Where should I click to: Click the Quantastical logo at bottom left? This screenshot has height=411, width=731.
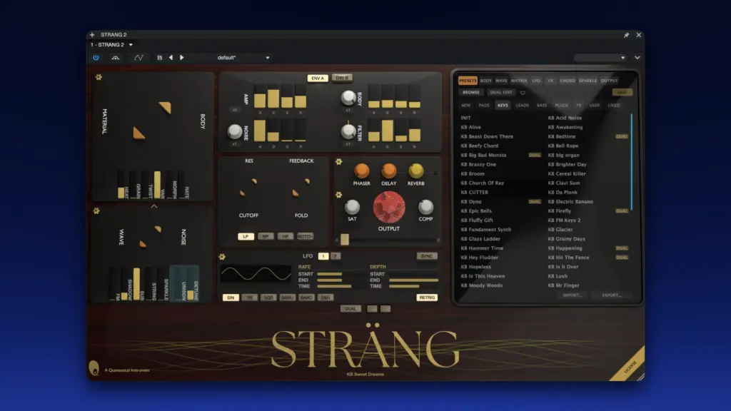(94, 367)
